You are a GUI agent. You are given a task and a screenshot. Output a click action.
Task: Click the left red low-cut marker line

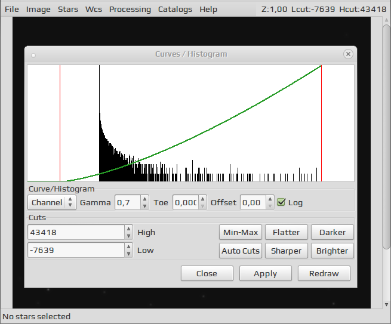[60, 123]
